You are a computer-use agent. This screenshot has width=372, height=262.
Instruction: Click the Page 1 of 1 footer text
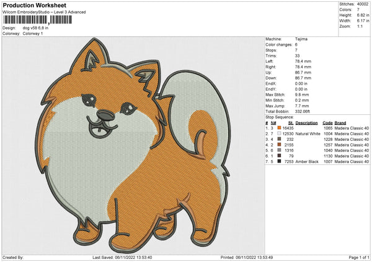pyautogui.click(x=355, y=257)
